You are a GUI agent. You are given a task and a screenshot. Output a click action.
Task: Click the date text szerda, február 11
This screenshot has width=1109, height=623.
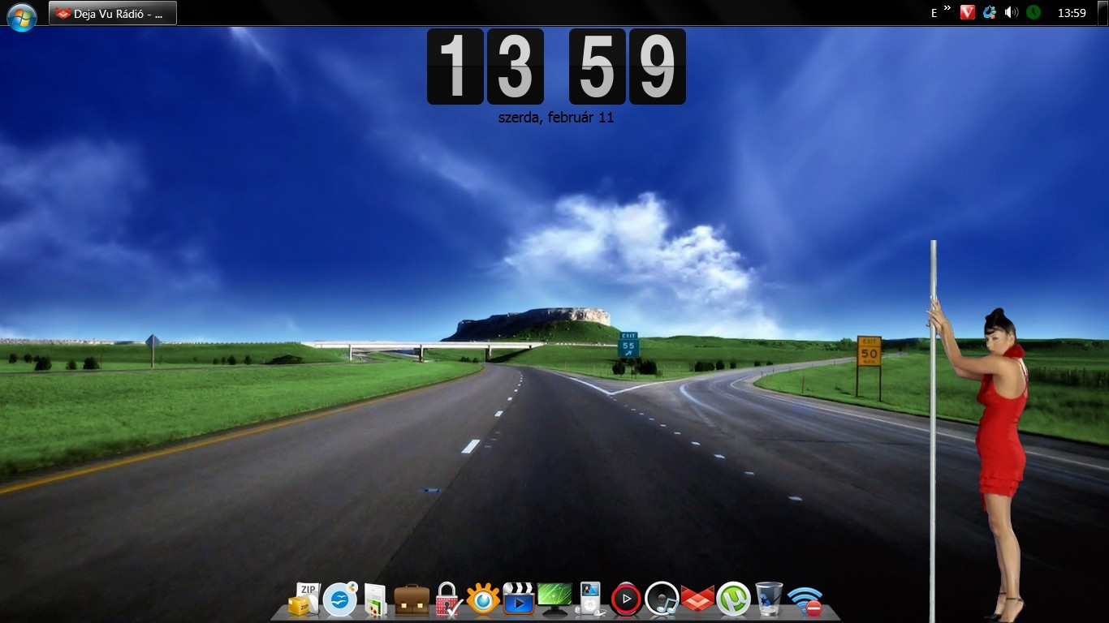(556, 118)
